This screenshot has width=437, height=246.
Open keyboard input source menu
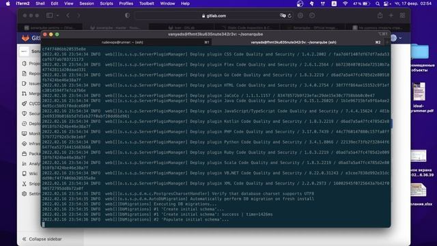334,3
